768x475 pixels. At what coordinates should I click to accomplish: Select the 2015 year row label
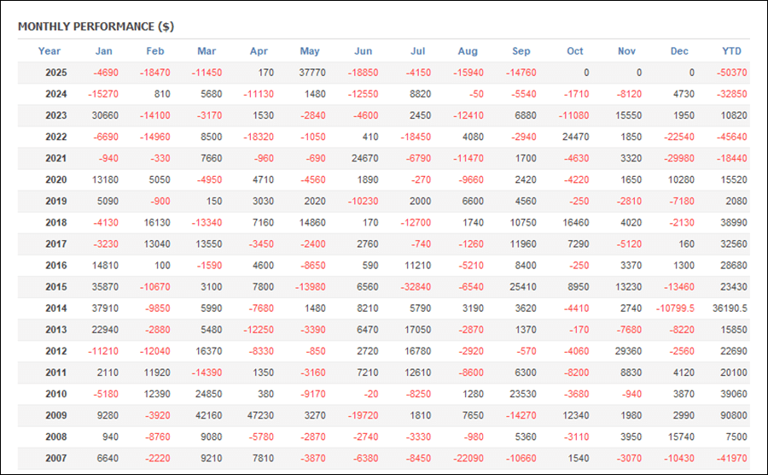(x=55, y=287)
